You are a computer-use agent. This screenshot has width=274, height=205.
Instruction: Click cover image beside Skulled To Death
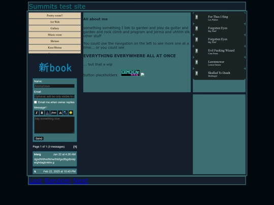196,73
